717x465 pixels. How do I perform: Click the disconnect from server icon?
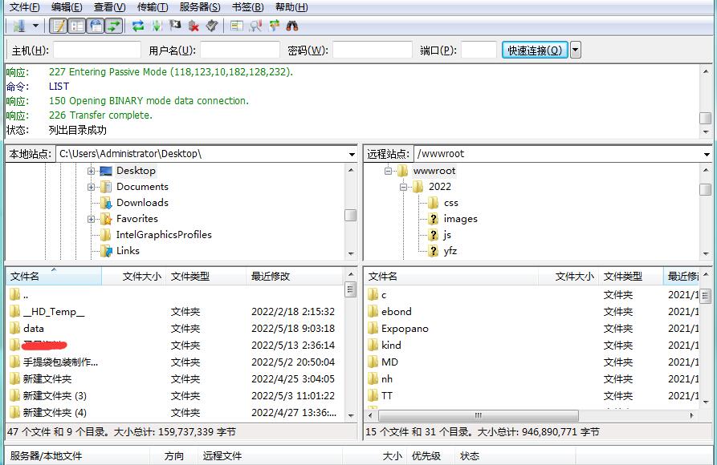(194, 26)
